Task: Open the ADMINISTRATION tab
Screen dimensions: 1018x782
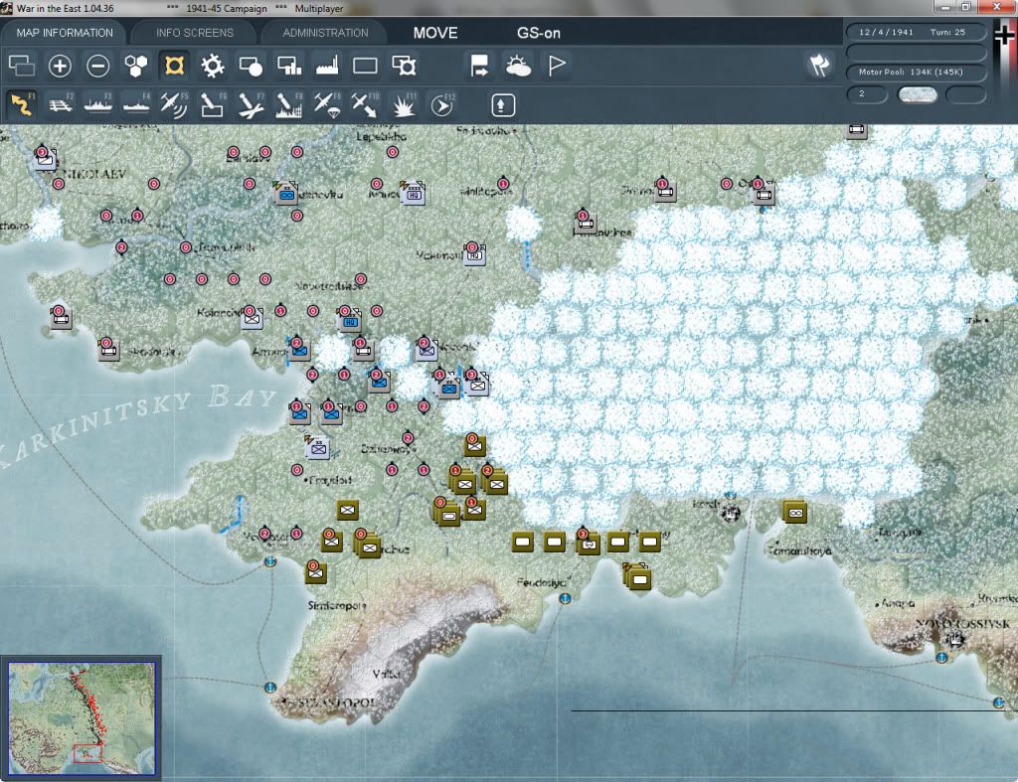Action: pyautogui.click(x=325, y=33)
